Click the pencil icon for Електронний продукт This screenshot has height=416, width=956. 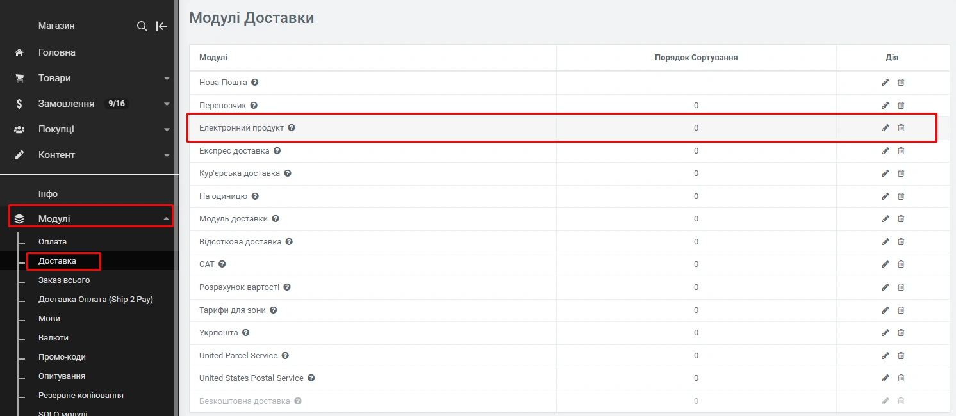(x=886, y=128)
